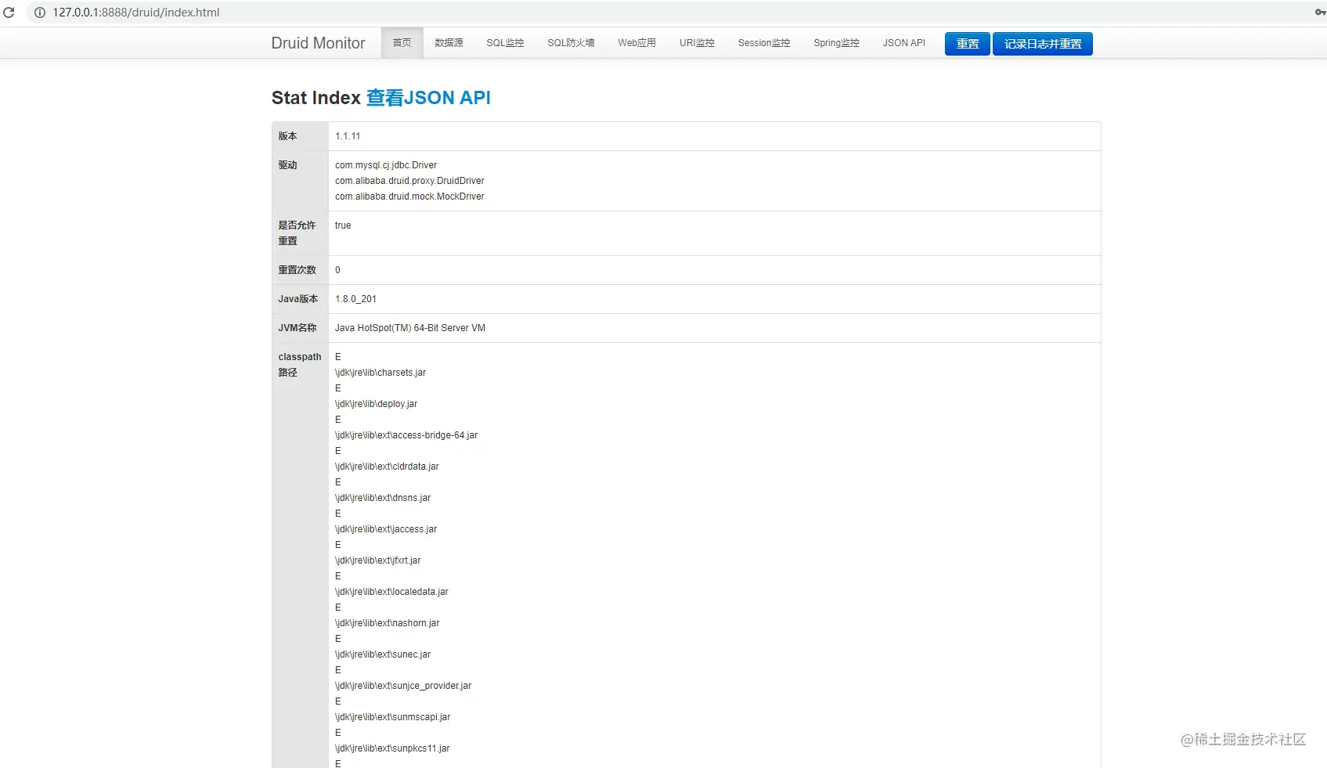Select the dnsns.jar classpath entry
The width and height of the screenshot is (1327, 768).
click(x=383, y=498)
